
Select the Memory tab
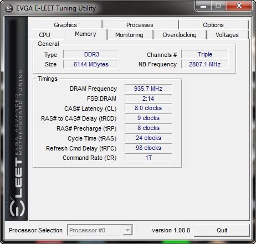tap(85, 34)
